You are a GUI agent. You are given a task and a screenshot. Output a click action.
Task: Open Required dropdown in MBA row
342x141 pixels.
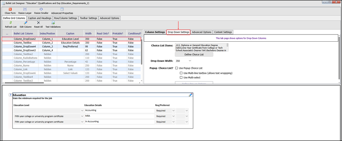[x=173, y=116]
